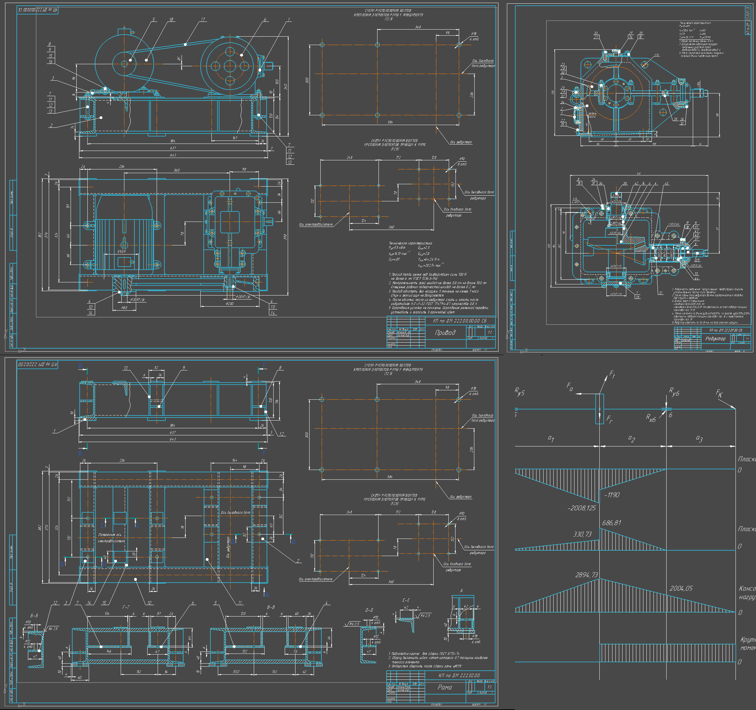Screen dimensions: 756x710
Task: Click section view label 'Е-Е'
Action: (406, 600)
